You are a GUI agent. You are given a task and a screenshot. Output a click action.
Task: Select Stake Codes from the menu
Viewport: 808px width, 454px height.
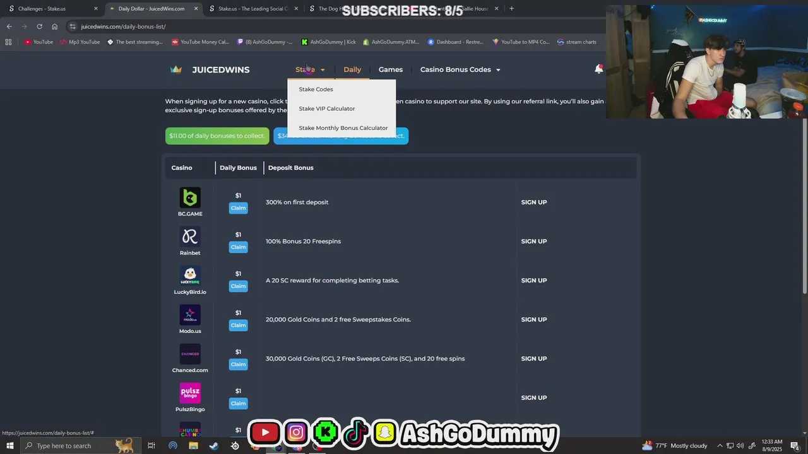pyautogui.click(x=316, y=90)
